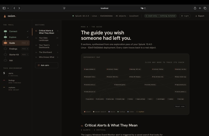Show the tab overview icon
Viewport: 209px width, 136px height.
point(205,8)
